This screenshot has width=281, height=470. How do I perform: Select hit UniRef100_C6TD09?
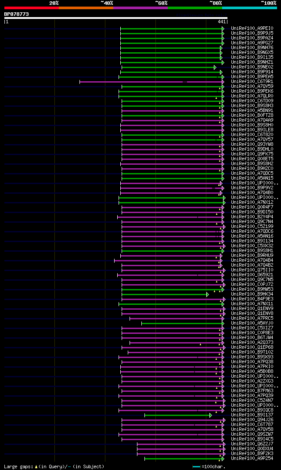(252, 101)
